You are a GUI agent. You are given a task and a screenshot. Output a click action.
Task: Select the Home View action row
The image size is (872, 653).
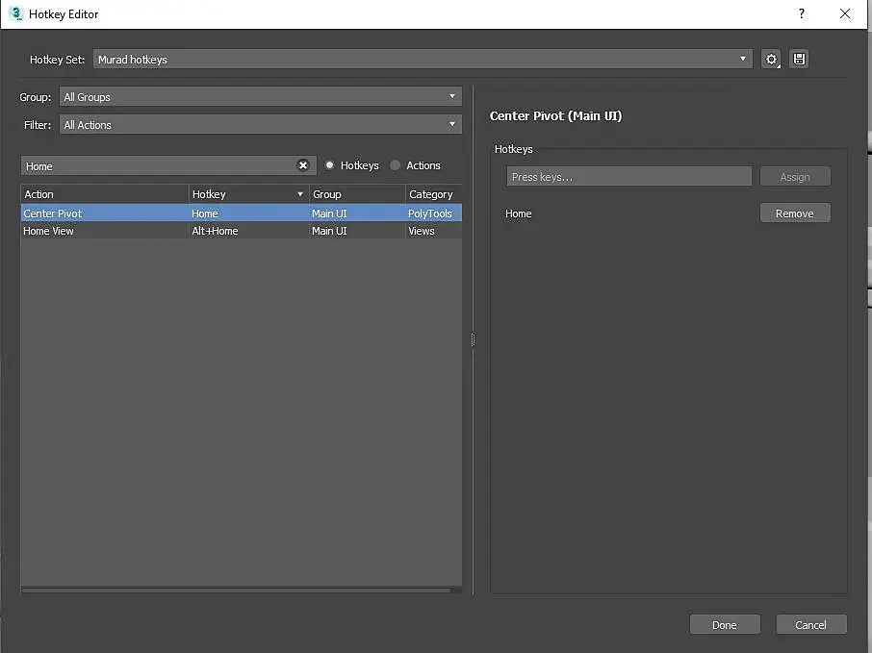pyautogui.click(x=104, y=231)
